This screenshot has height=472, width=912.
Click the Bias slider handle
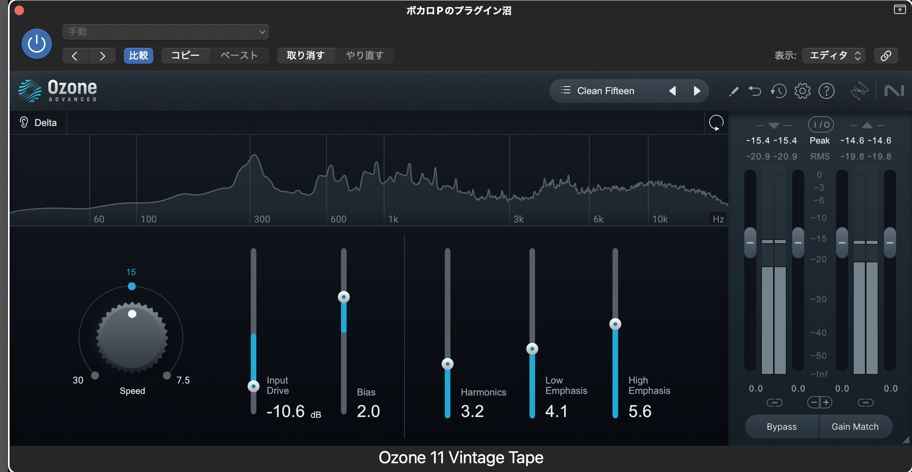click(x=344, y=297)
